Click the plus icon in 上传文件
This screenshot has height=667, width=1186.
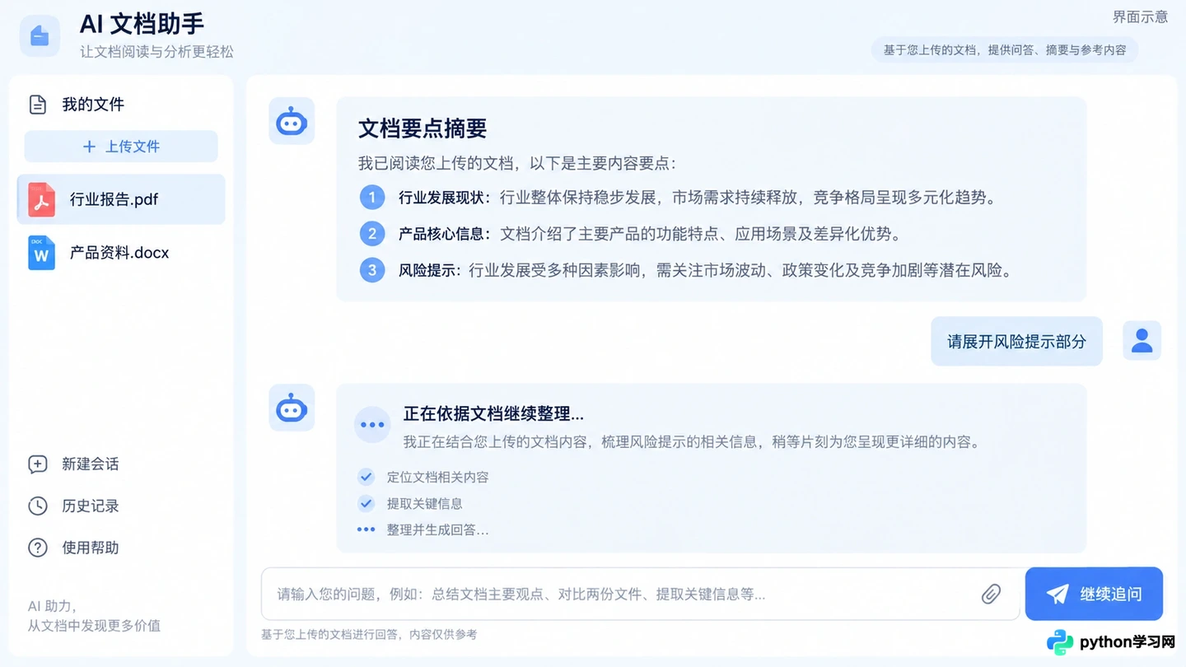click(x=89, y=147)
